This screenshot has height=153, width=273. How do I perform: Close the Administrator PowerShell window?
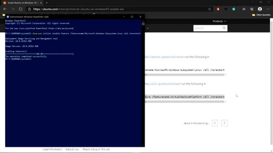point(140,17)
